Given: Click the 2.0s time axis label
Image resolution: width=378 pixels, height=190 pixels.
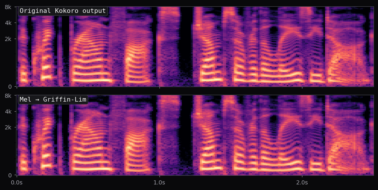Looking at the screenshot, I should coord(302,183).
